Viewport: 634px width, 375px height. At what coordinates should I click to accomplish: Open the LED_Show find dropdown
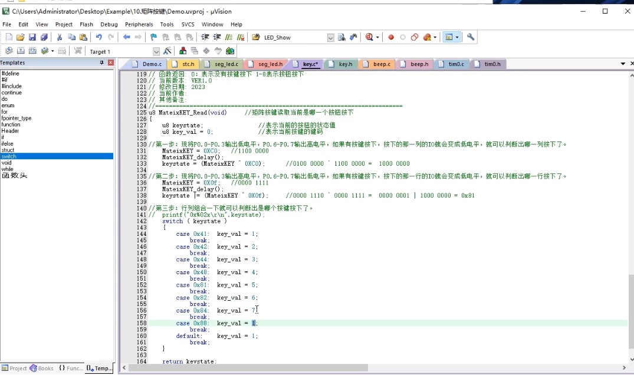[x=330, y=38]
